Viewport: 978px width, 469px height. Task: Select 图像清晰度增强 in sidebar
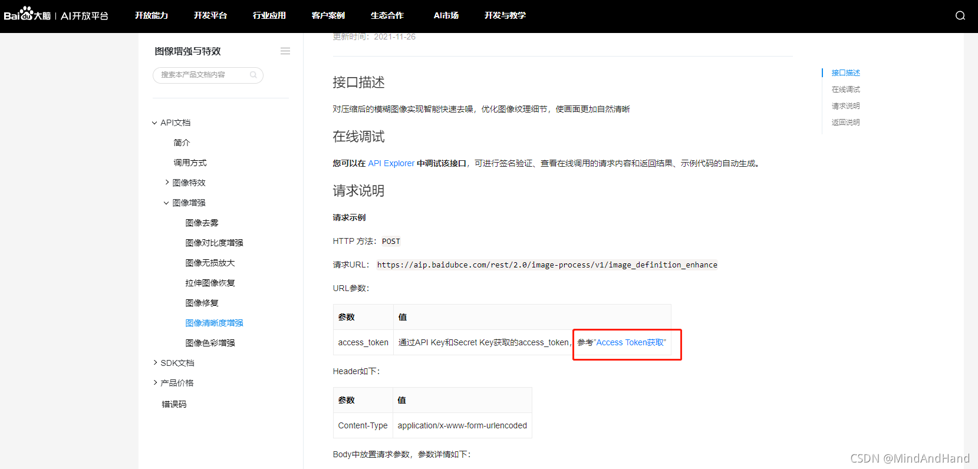214,323
